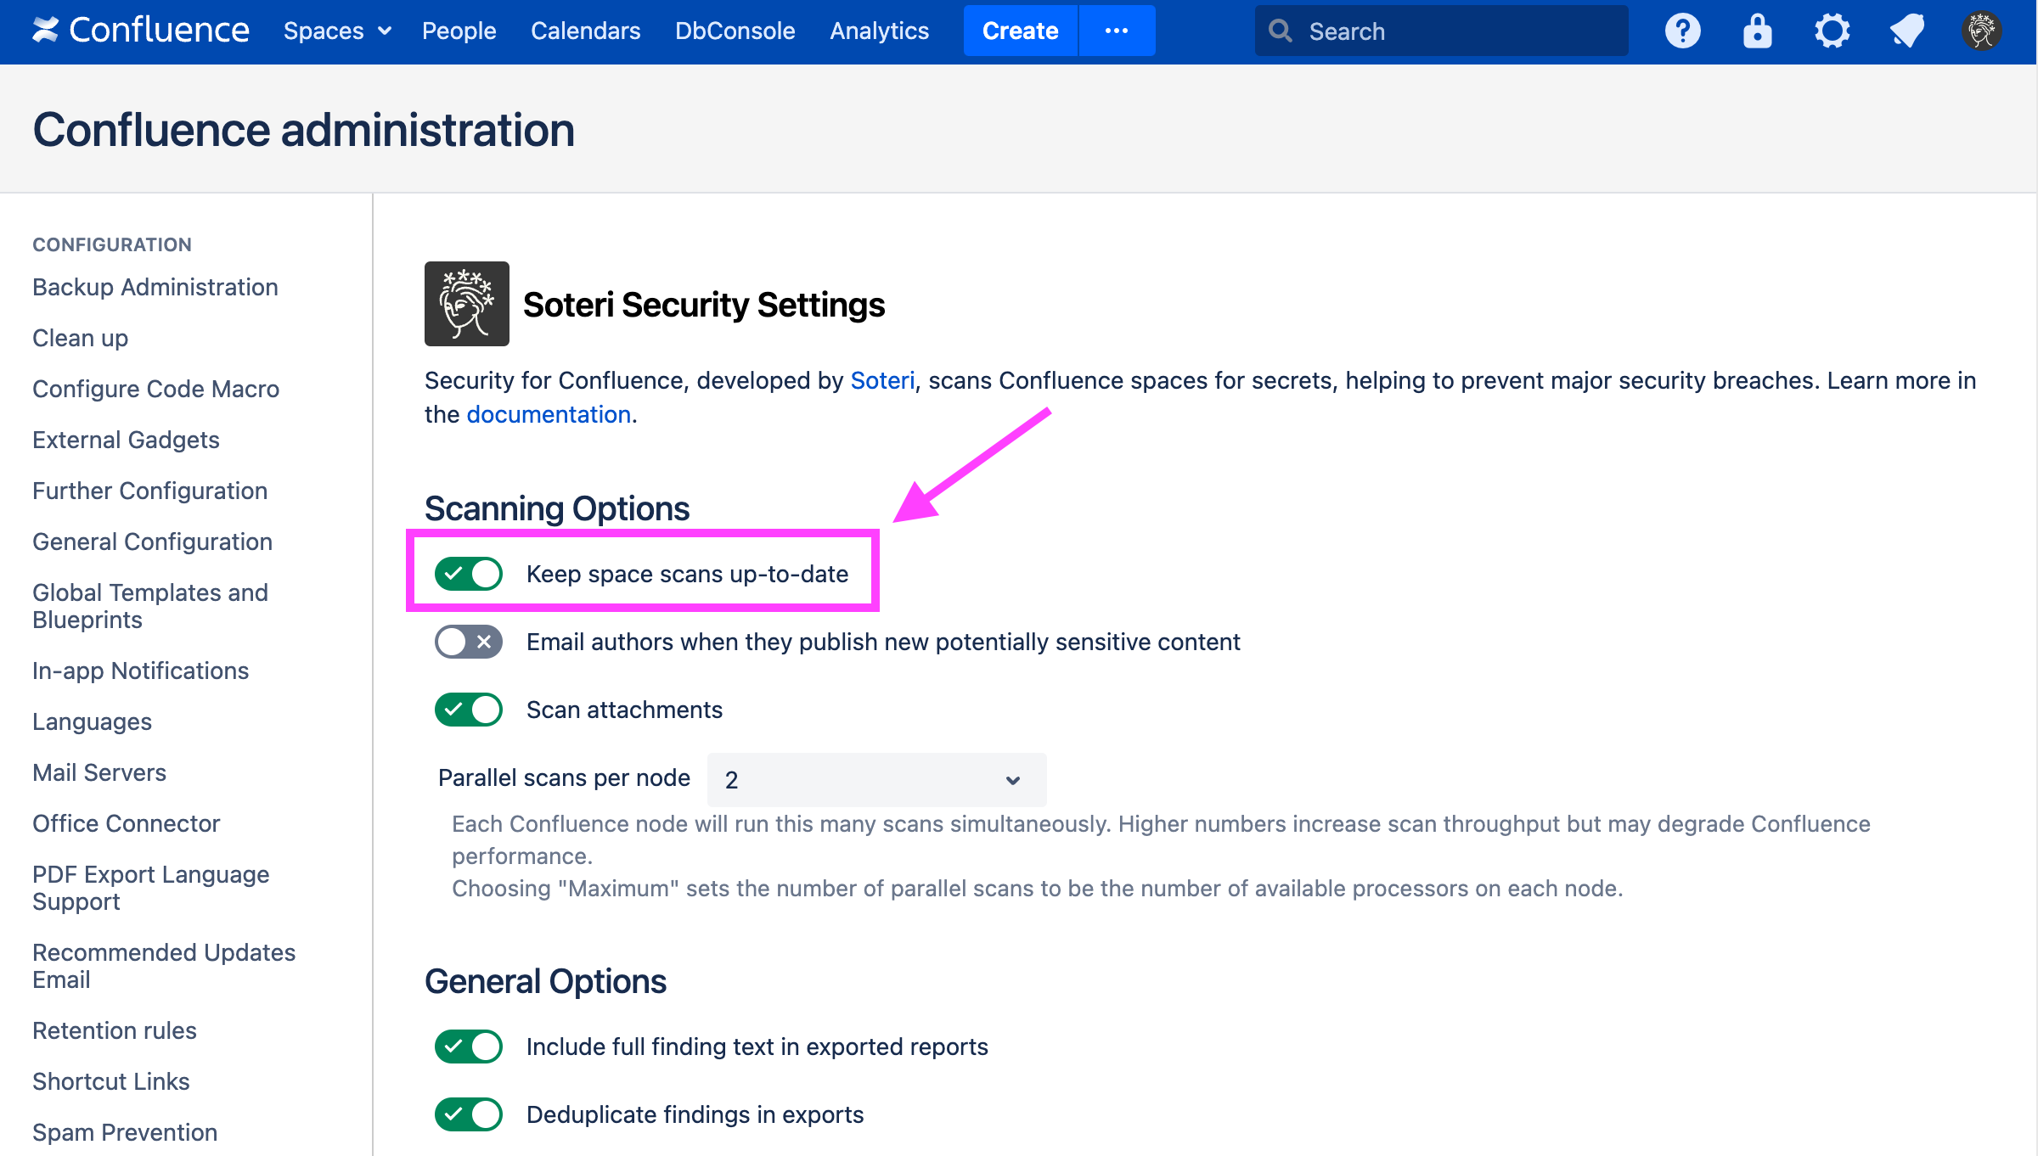Open the user profile avatar
The width and height of the screenshot is (2038, 1156).
(x=1981, y=31)
